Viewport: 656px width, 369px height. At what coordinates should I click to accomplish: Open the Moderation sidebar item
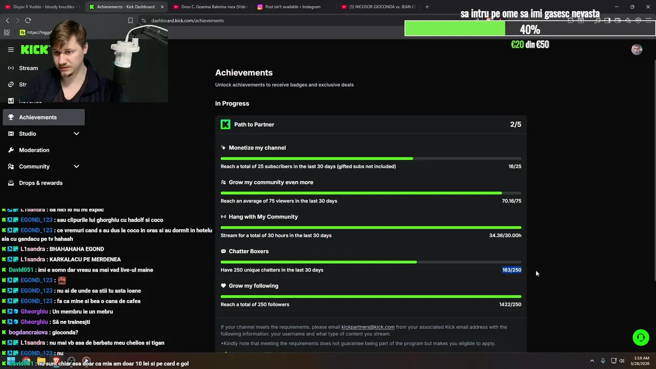(x=44, y=150)
